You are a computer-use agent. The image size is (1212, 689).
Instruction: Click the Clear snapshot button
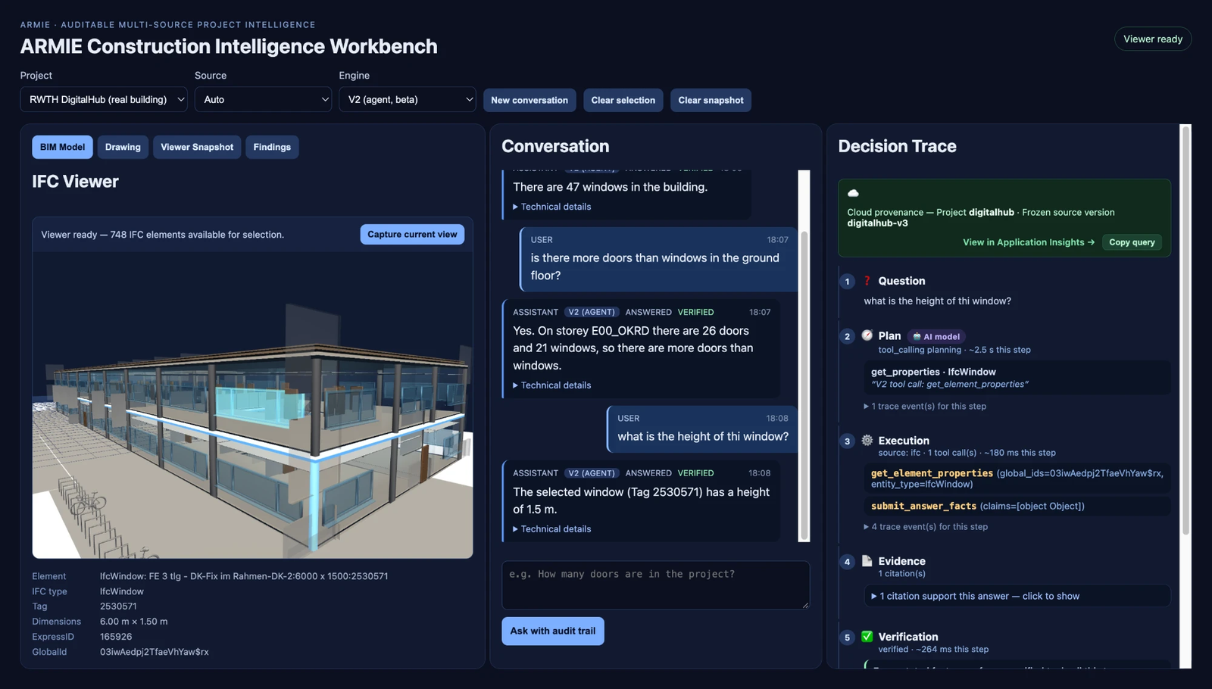tap(711, 100)
